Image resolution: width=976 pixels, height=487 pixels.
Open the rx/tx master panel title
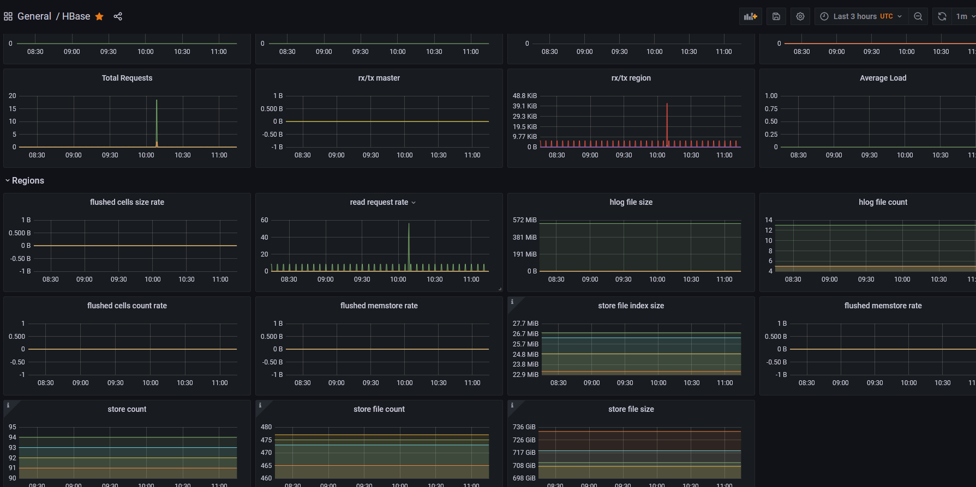pyautogui.click(x=379, y=78)
